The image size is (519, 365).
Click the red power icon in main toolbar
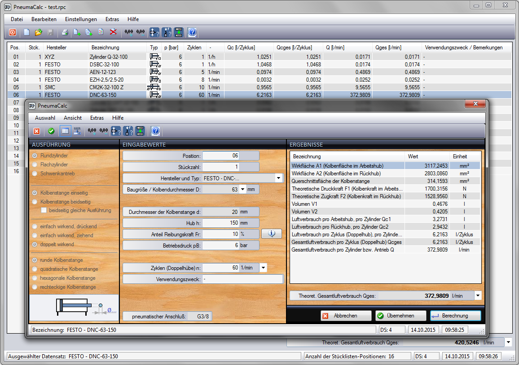click(13, 32)
